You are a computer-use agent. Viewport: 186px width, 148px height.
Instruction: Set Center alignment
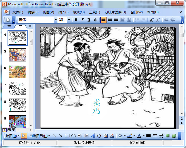110,20
